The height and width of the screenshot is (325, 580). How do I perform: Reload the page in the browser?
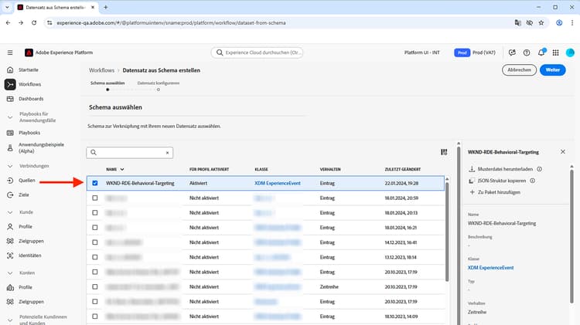point(34,23)
